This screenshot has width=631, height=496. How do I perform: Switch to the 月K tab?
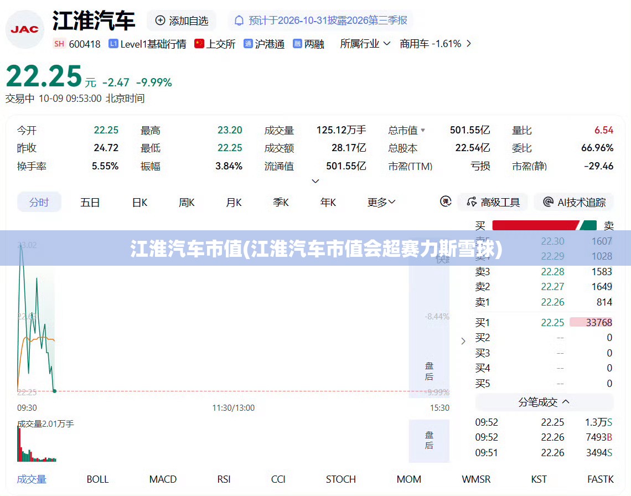(x=234, y=202)
